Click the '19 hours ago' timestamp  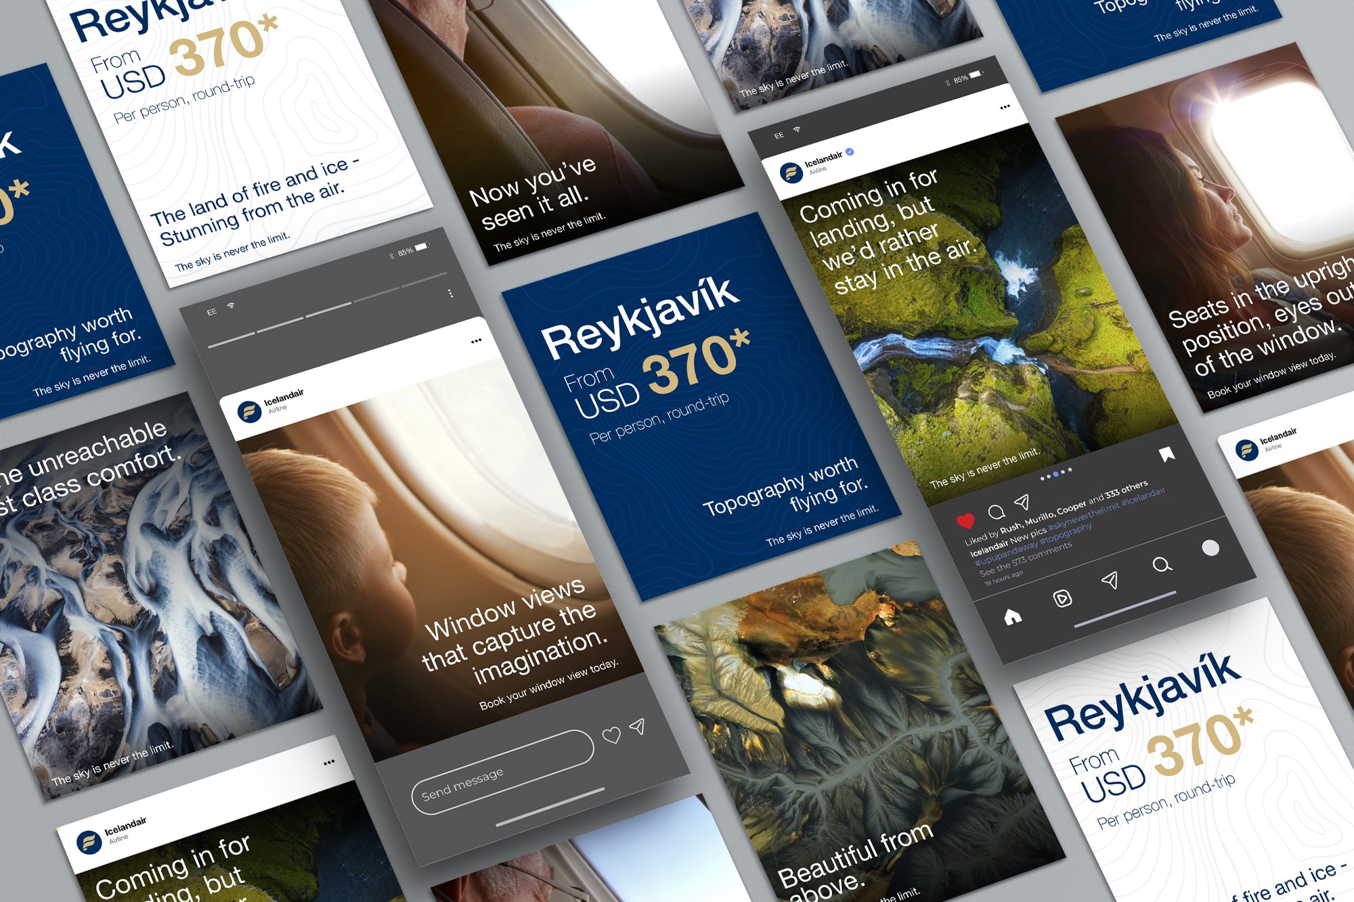pyautogui.click(x=1004, y=577)
